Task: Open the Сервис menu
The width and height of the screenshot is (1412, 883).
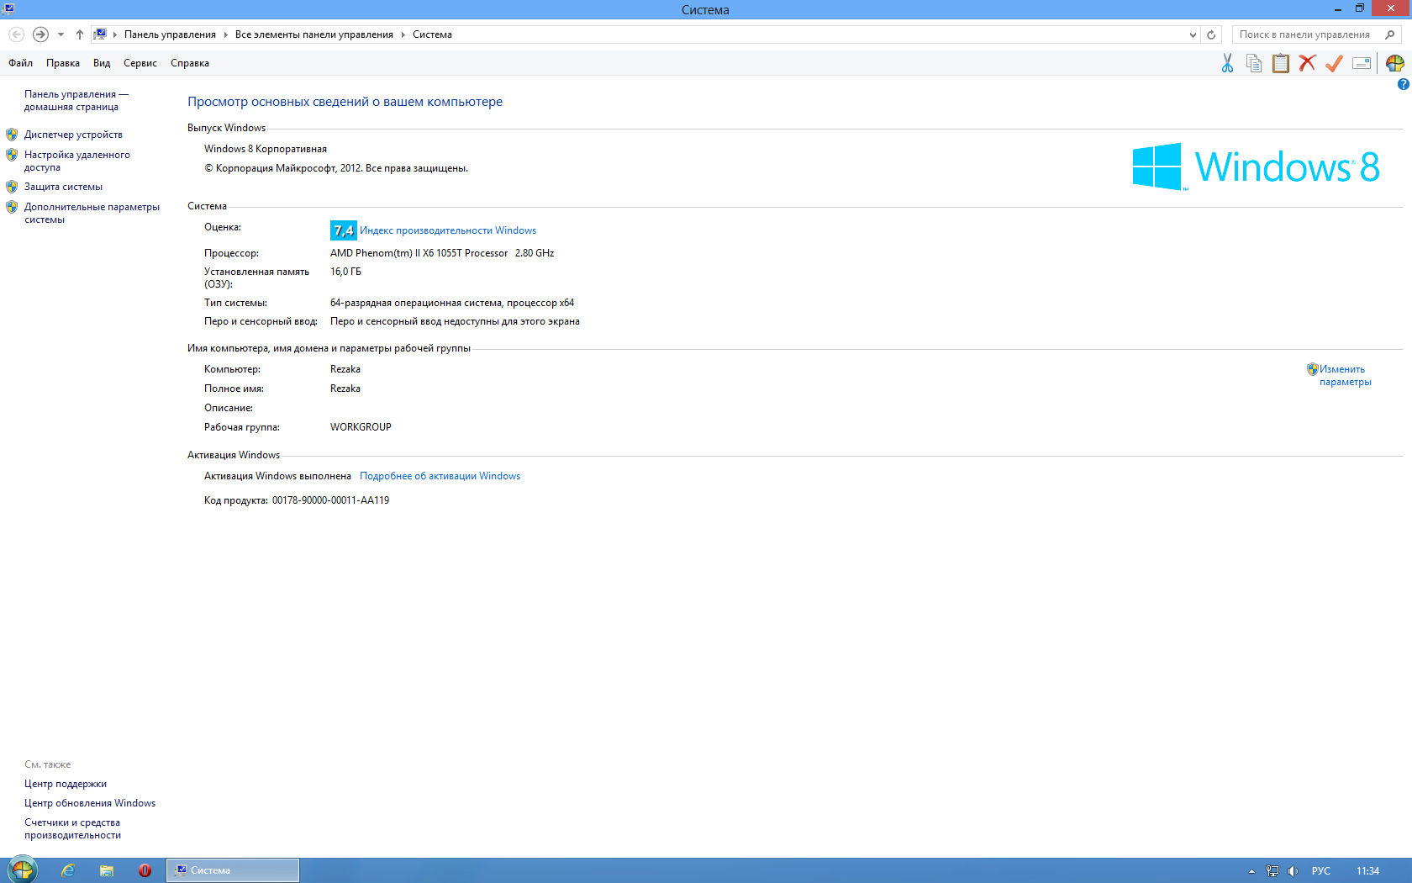Action: click(x=140, y=63)
